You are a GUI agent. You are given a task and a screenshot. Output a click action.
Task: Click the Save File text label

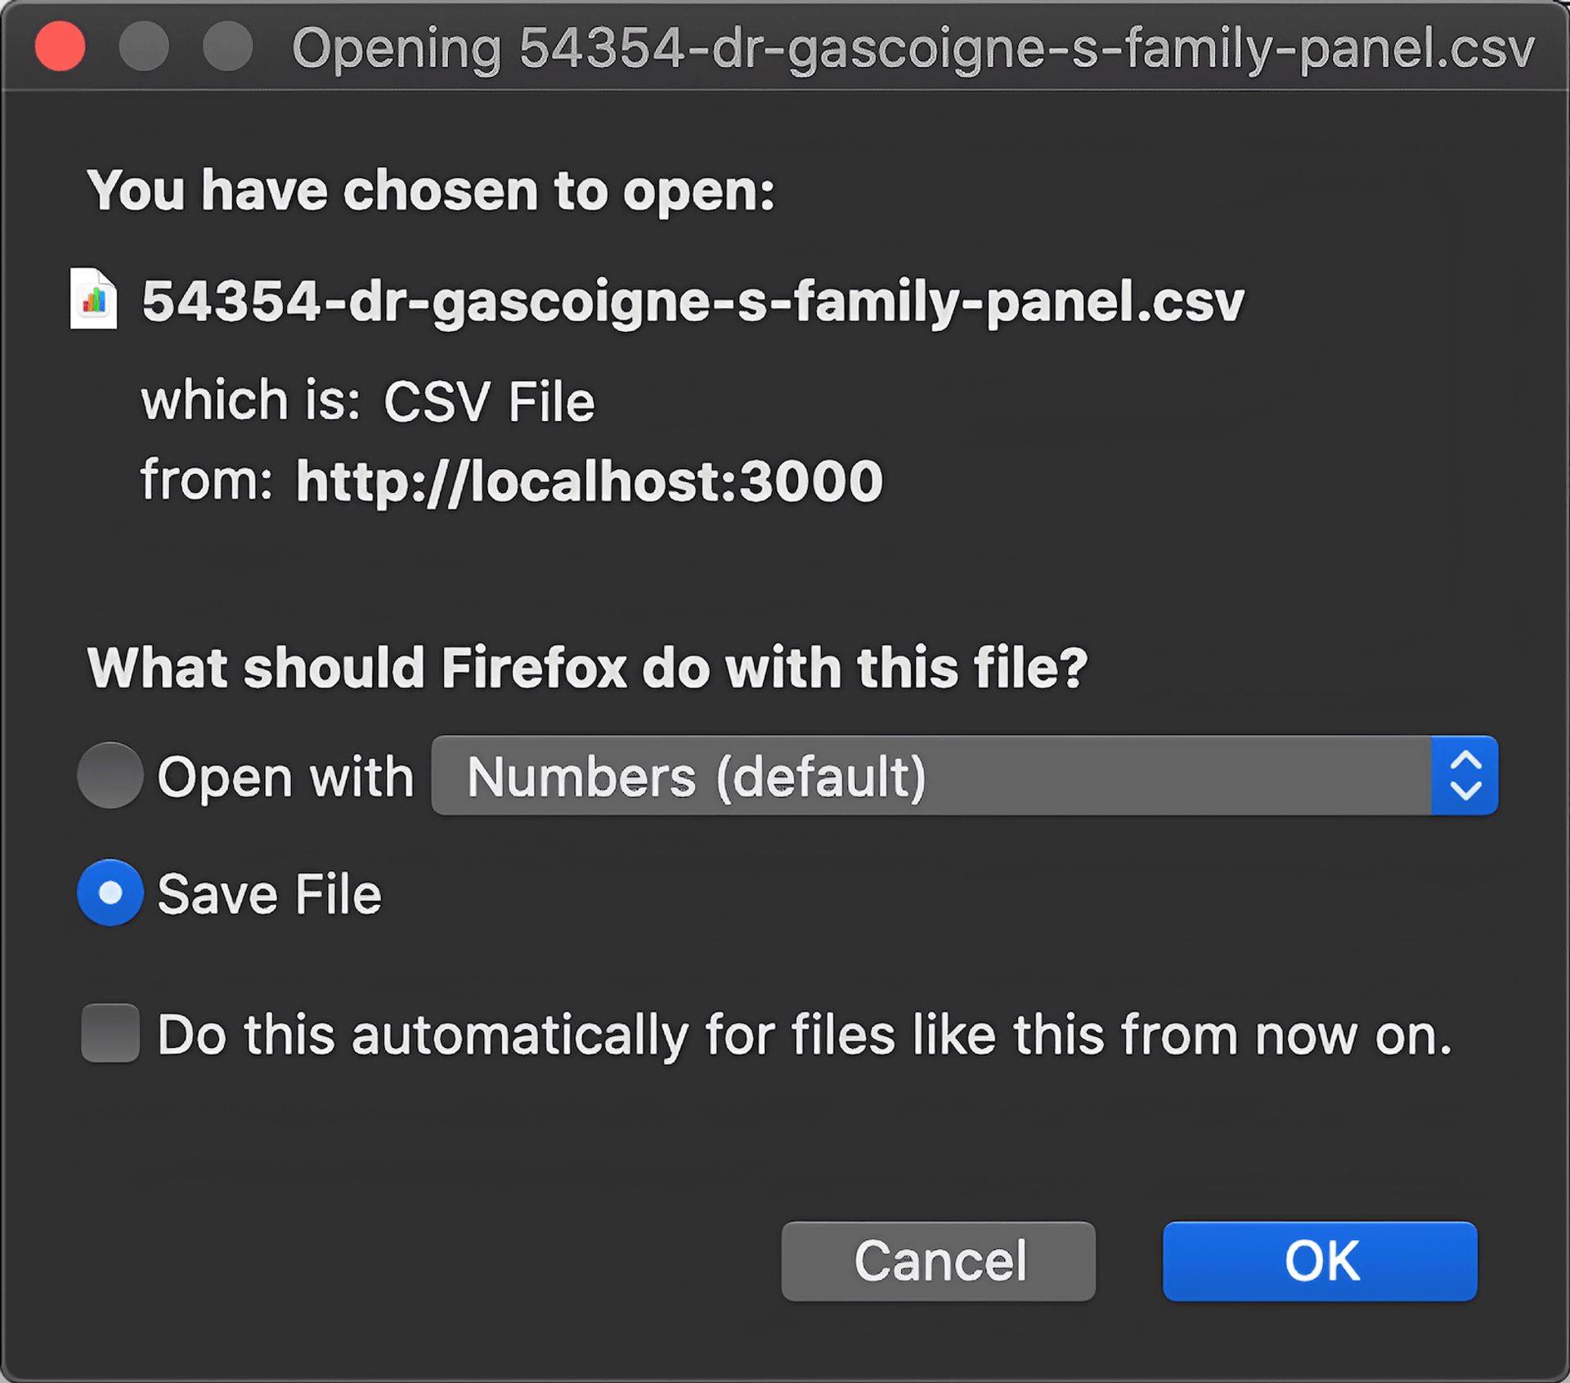269,894
